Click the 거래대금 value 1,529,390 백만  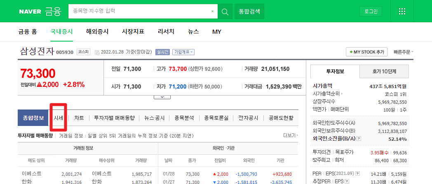(x=284, y=86)
